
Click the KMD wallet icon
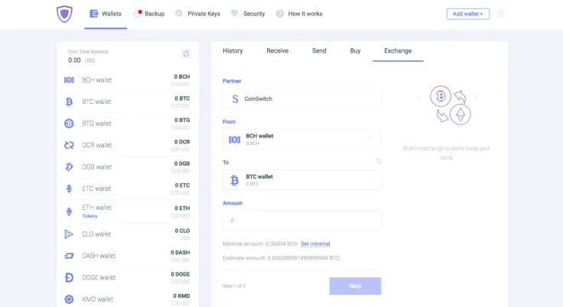click(69, 299)
